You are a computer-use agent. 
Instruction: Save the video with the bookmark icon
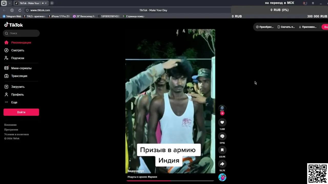pos(222,150)
